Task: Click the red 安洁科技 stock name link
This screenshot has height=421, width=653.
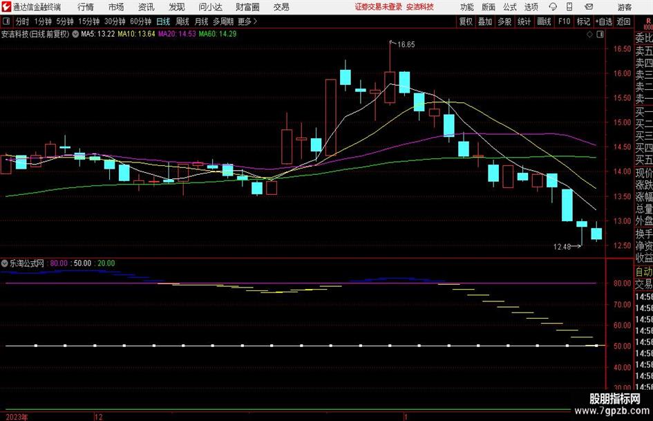Action: pos(420,7)
